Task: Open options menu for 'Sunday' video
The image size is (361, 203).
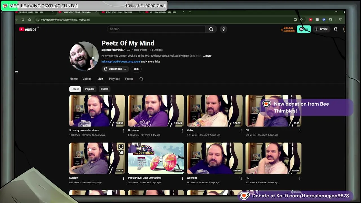Action: (x=123, y=178)
